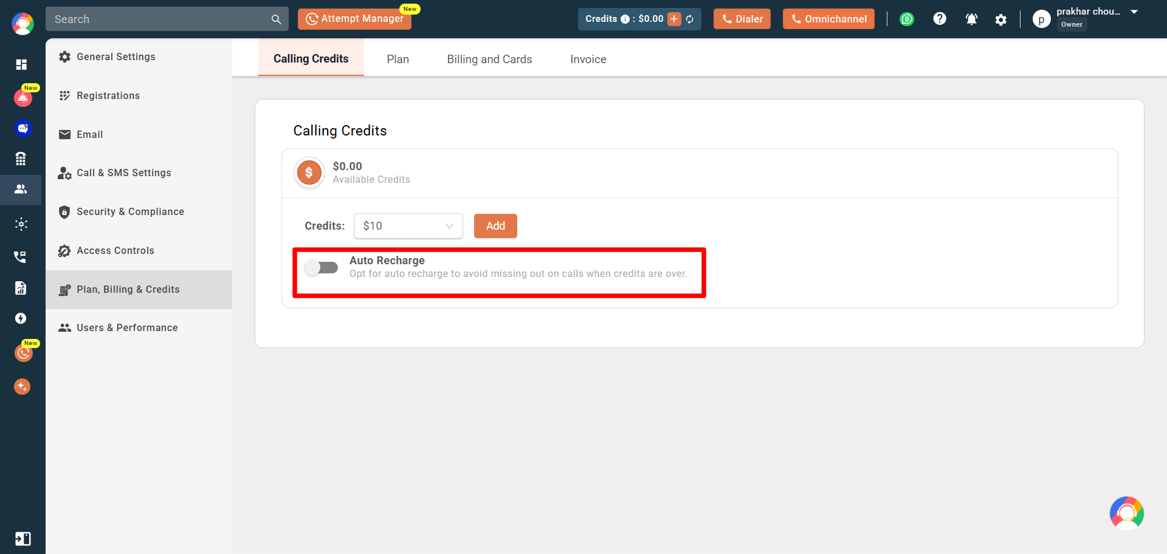Open Users & Performance in sidebar
This screenshot has height=554, width=1167.
tap(139, 327)
